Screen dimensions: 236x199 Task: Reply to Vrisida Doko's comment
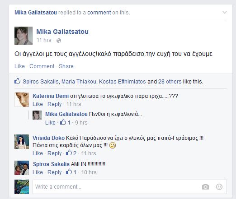pyautogui.click(x=55, y=153)
